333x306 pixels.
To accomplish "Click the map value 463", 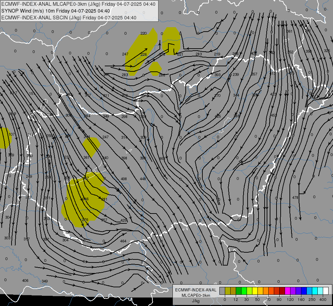I will point(162,158).
